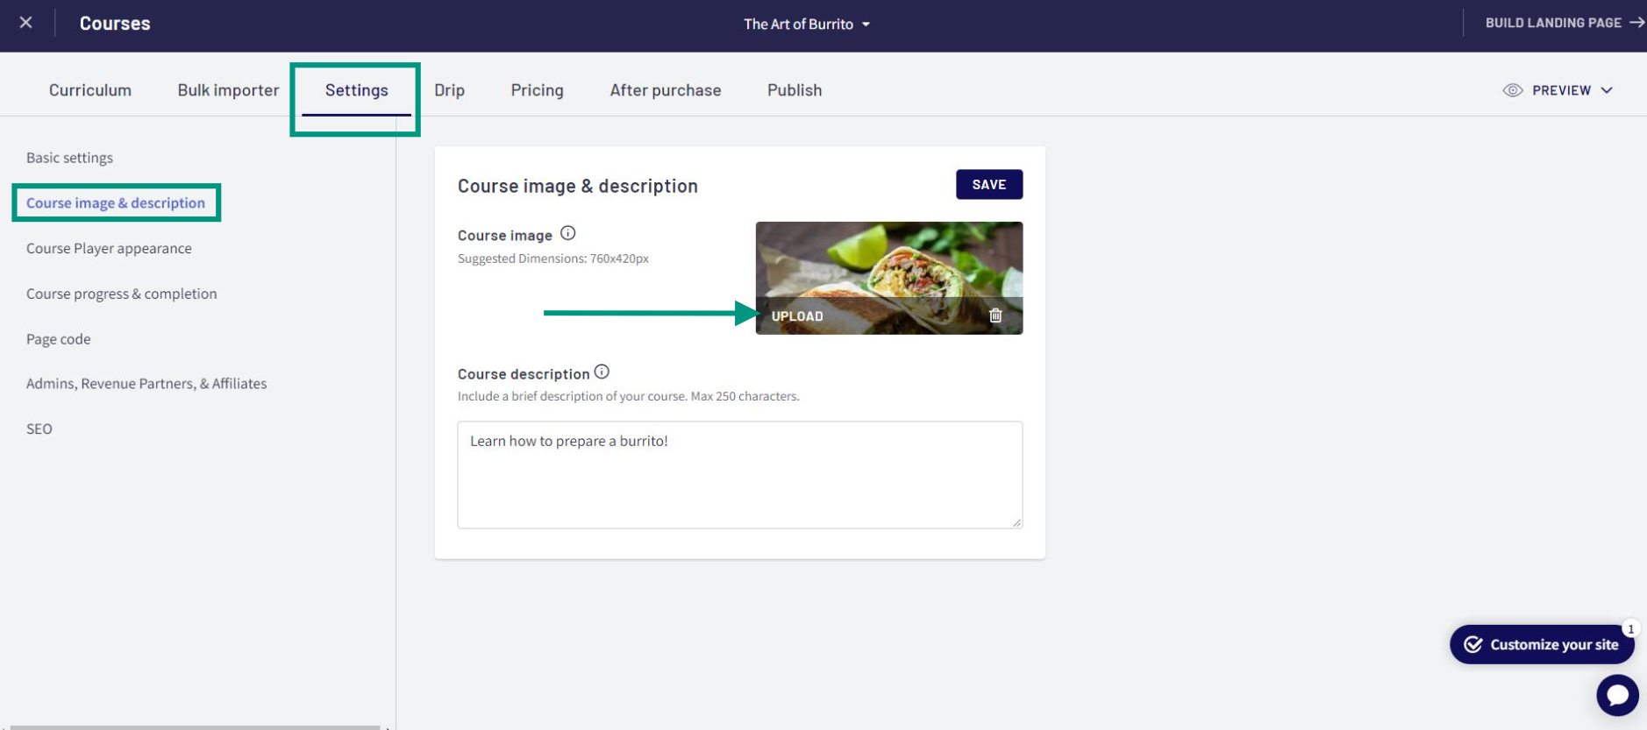Open Admins, Revenue Partners, & Affiliates

tap(146, 384)
